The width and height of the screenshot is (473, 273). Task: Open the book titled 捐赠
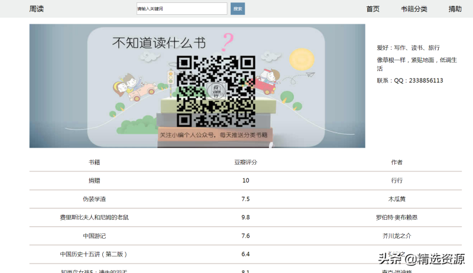[x=94, y=180]
